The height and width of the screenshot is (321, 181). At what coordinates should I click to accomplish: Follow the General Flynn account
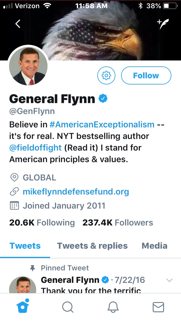click(146, 75)
